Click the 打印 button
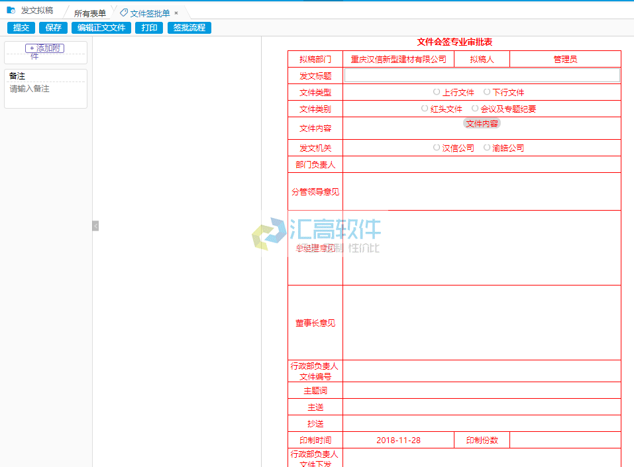The width and height of the screenshot is (634, 467). click(x=150, y=28)
